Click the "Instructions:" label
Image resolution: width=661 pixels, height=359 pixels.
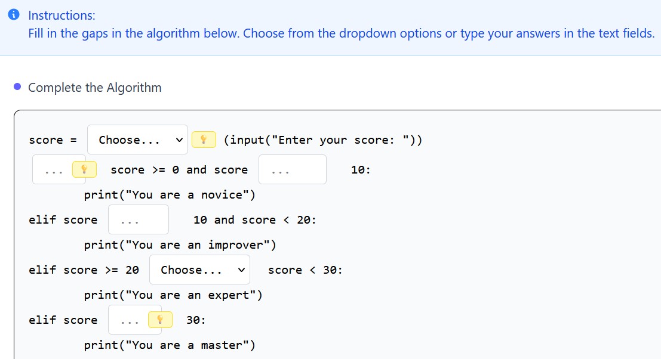click(x=62, y=16)
